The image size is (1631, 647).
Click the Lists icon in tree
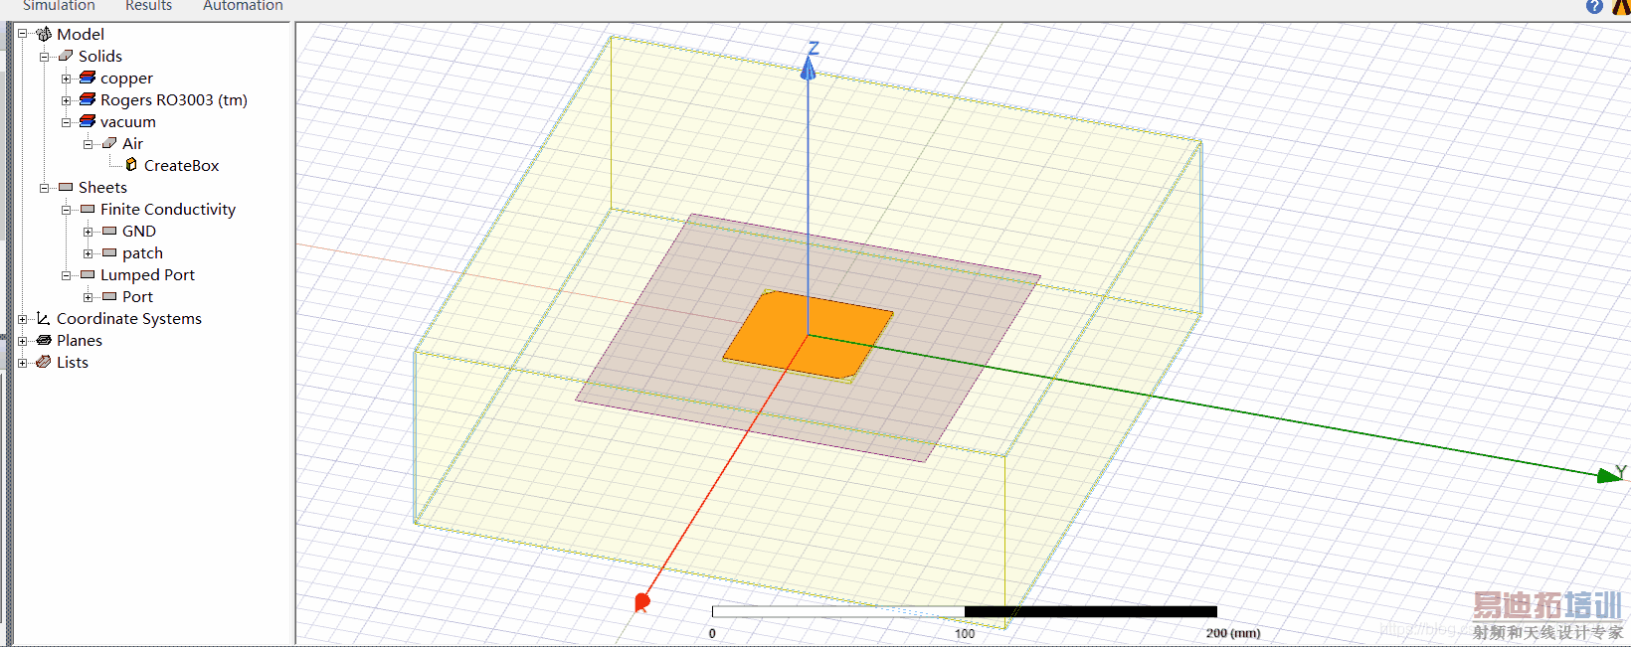coord(44,362)
